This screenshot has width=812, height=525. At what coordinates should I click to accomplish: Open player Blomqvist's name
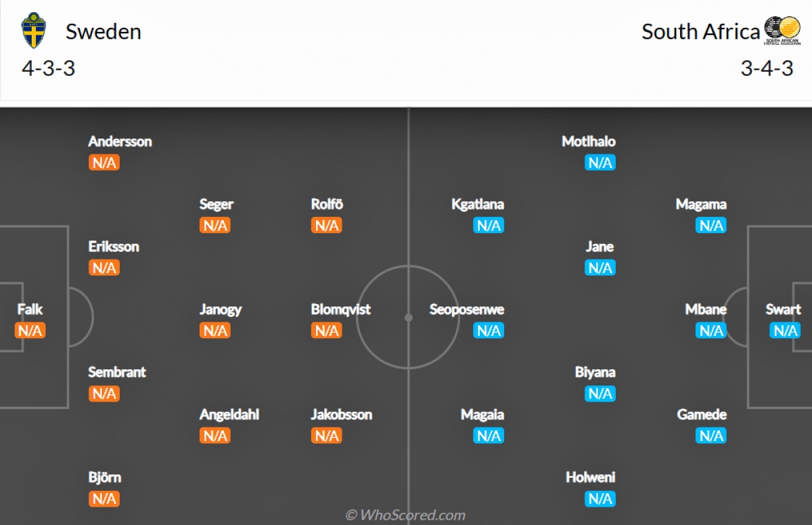tap(341, 310)
